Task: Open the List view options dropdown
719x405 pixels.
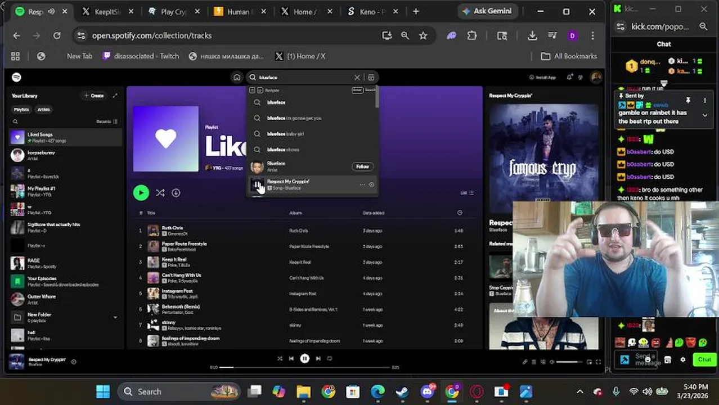Action: pos(467,193)
